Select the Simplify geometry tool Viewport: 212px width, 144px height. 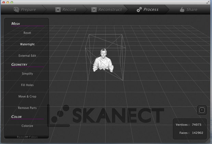(x=27, y=74)
